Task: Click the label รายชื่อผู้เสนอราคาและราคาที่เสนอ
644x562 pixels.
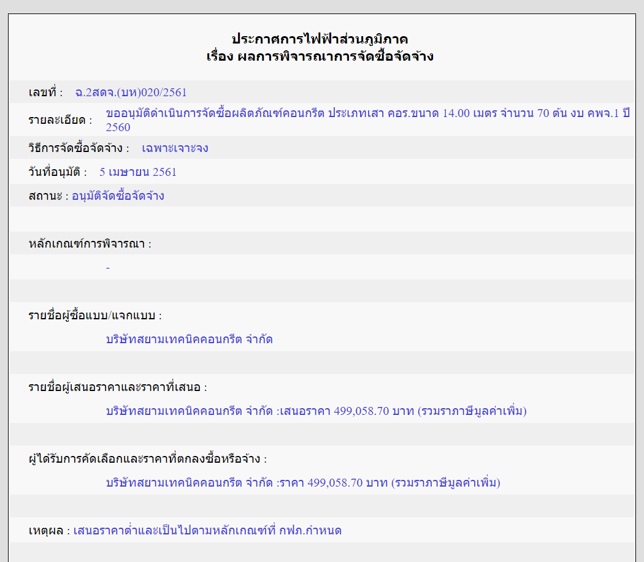Action: point(118,387)
